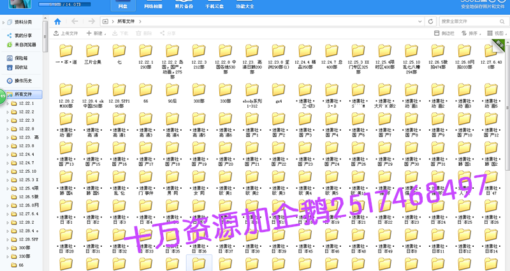Click the 分享 share button
Viewport: 510px width, 271px height.
point(168,33)
